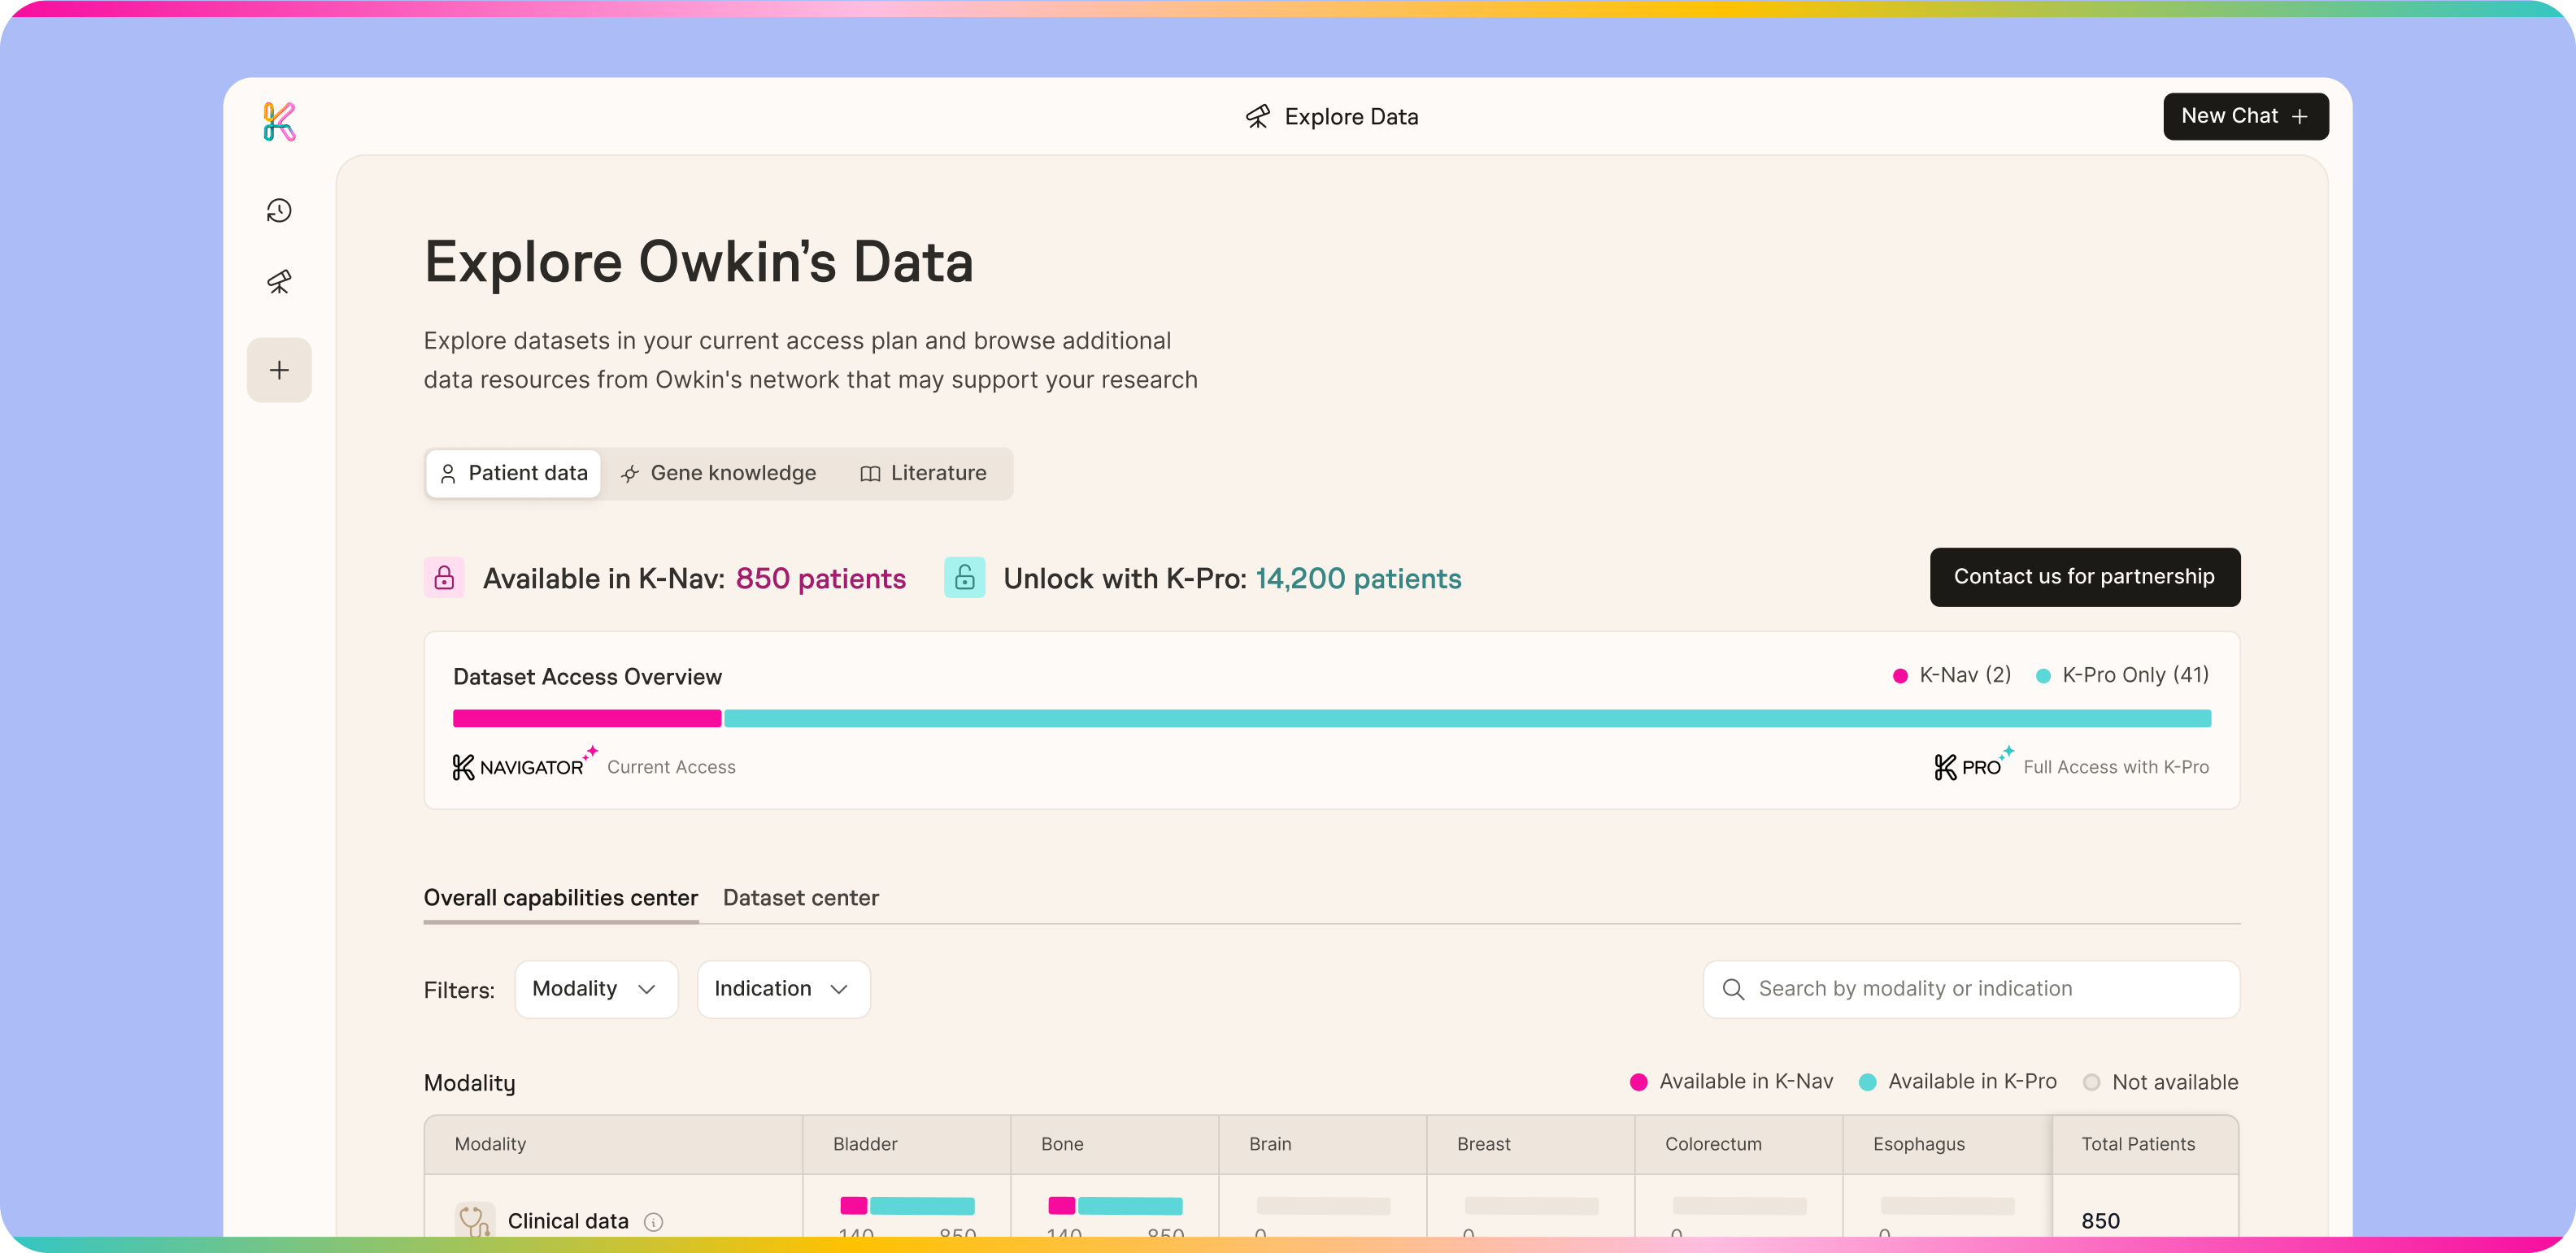2576x1253 pixels.
Task: Select Overall capabilities center tab
Action: [560, 897]
